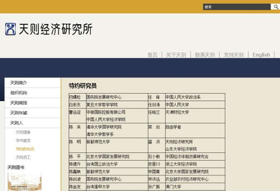
Task: Open the 特约研究员 submenu link
Action: coord(25,149)
